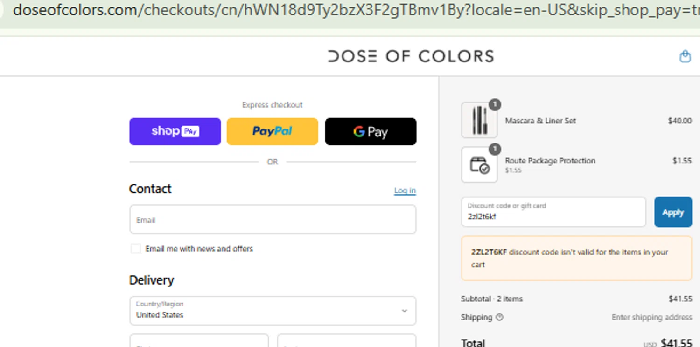Choose PayPal express checkout

[273, 131]
